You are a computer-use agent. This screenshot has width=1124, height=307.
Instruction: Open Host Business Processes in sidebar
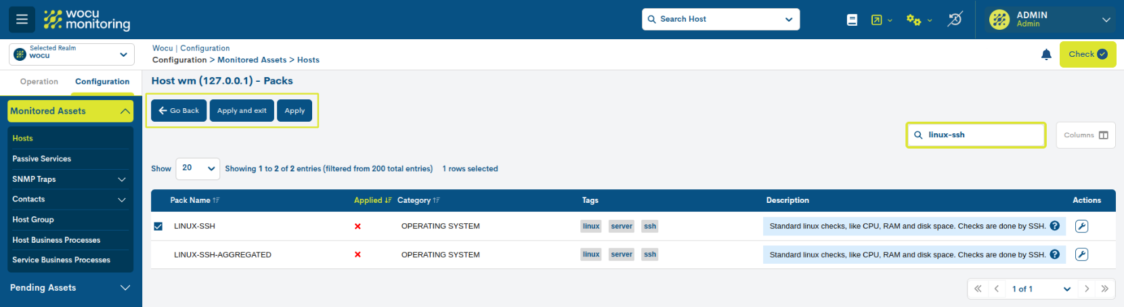click(x=56, y=240)
